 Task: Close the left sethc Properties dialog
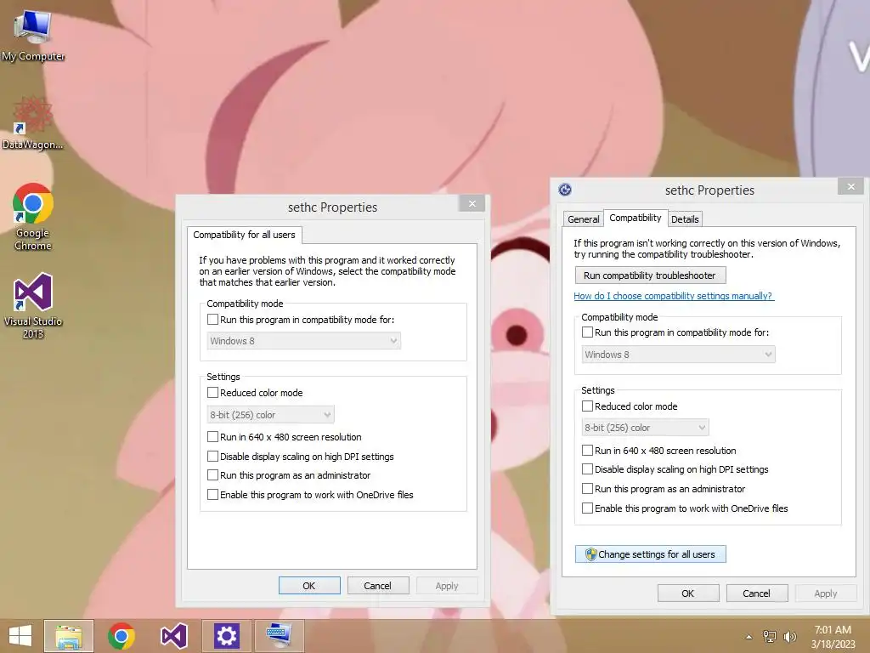[x=472, y=204]
